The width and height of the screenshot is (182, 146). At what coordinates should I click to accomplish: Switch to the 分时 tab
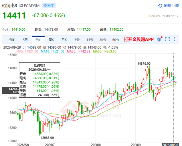click(x=12, y=40)
